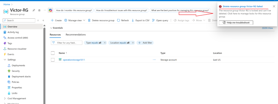This screenshot has height=104, width=278.
Task: Click the 'Storage account' type cell
Action: [x=168, y=60]
